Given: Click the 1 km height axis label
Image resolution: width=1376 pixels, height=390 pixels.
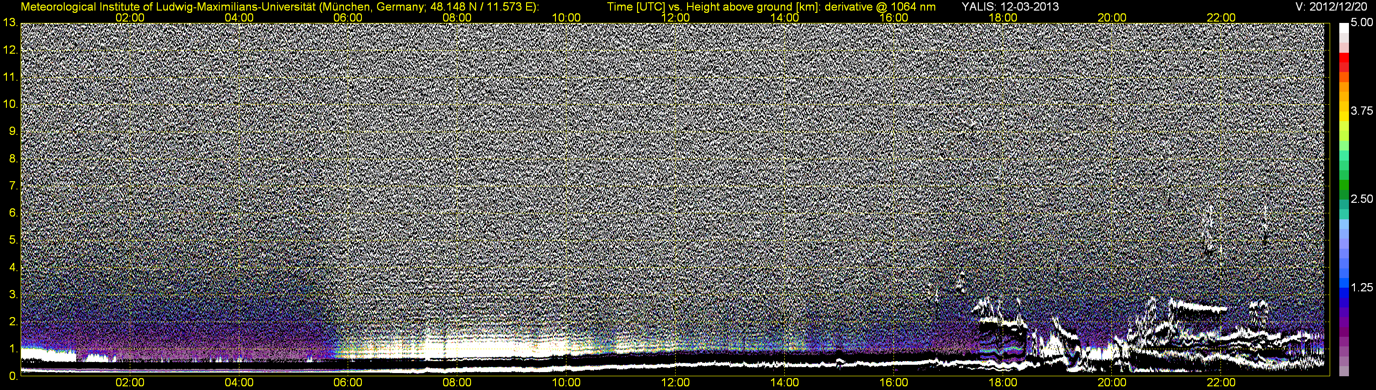Looking at the screenshot, I should coord(13,350).
